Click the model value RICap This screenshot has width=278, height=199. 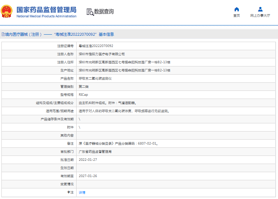(83, 95)
